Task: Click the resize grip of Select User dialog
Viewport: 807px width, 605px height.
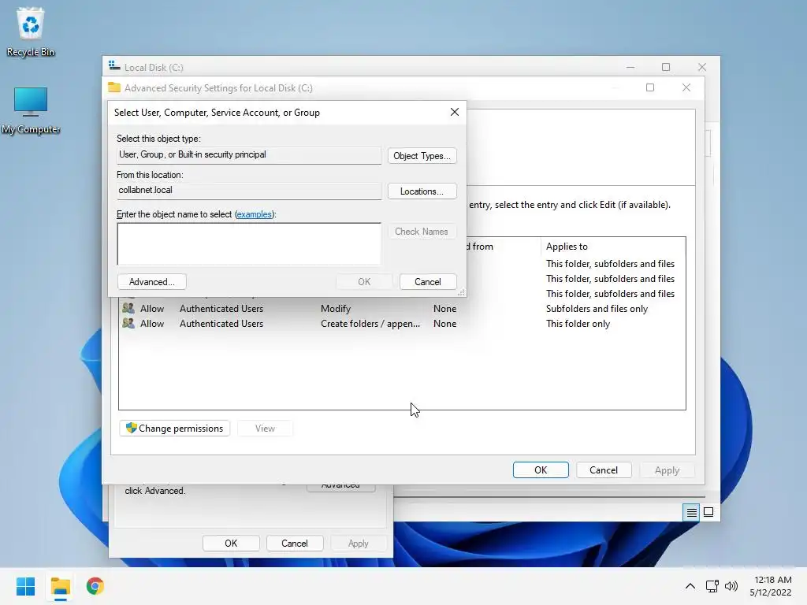Action: [462, 292]
